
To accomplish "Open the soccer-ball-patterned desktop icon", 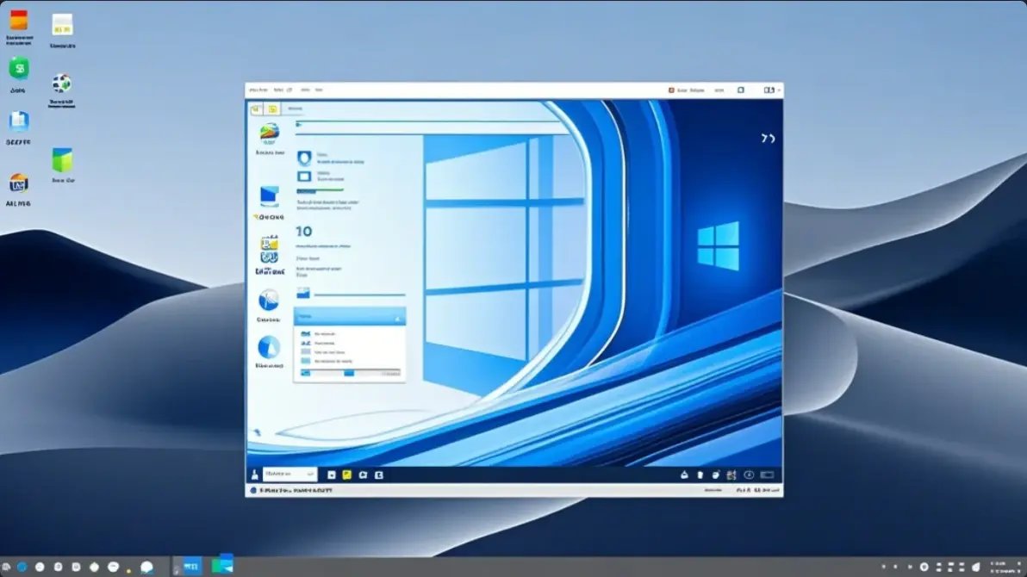I will coord(61,84).
